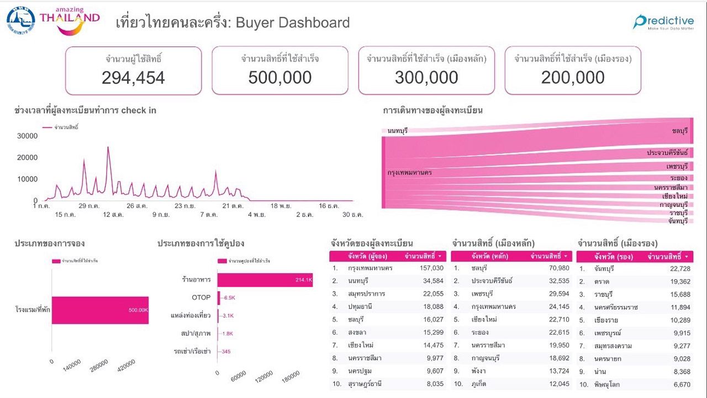The width and height of the screenshot is (707, 398).
Task: Sort registrant province table by จำนวนสิทธิ์ arrow
Action: pos(440,256)
